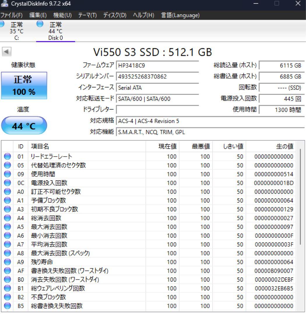This screenshot has height=314, width=306.
Task: Open the テーマ(T) menu
Action: (x=87, y=15)
